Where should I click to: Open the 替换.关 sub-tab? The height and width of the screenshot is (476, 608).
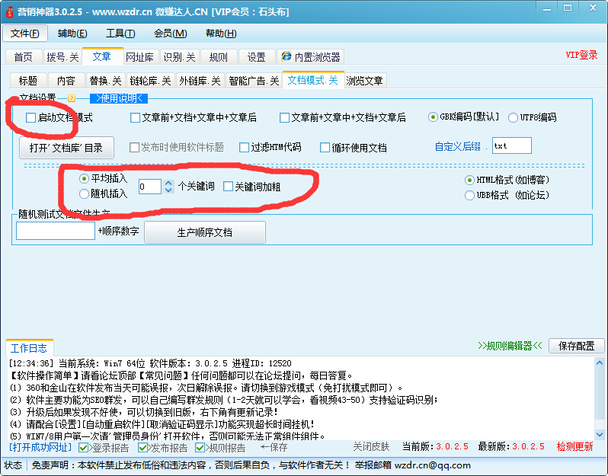(x=105, y=80)
